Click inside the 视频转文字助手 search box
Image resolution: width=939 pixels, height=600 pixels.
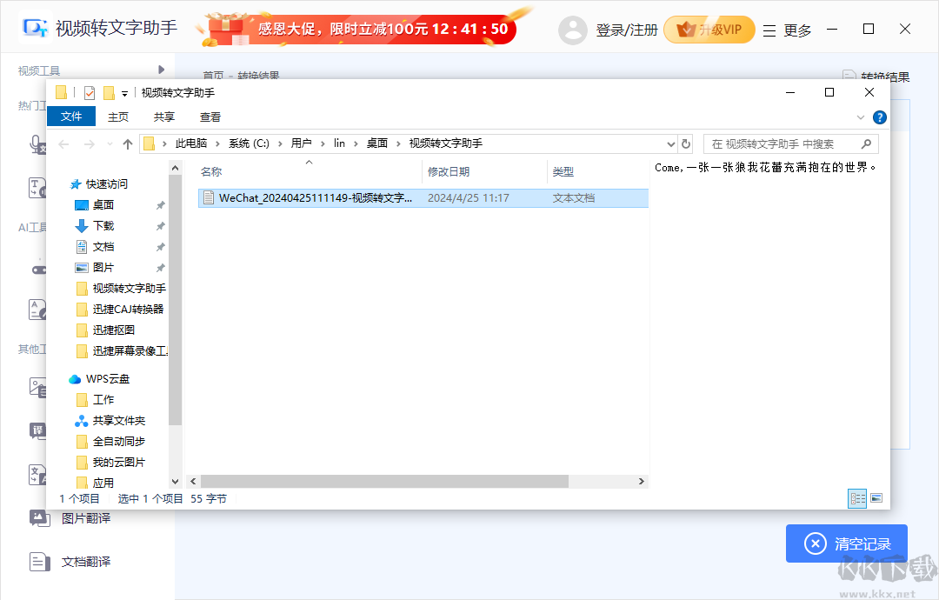click(782, 143)
